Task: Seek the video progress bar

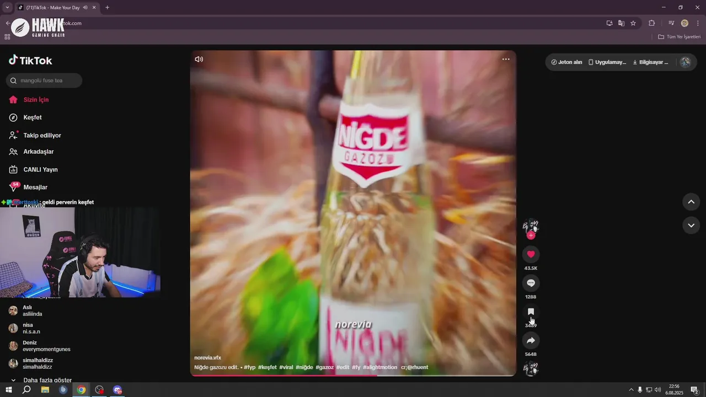Action: point(353,375)
